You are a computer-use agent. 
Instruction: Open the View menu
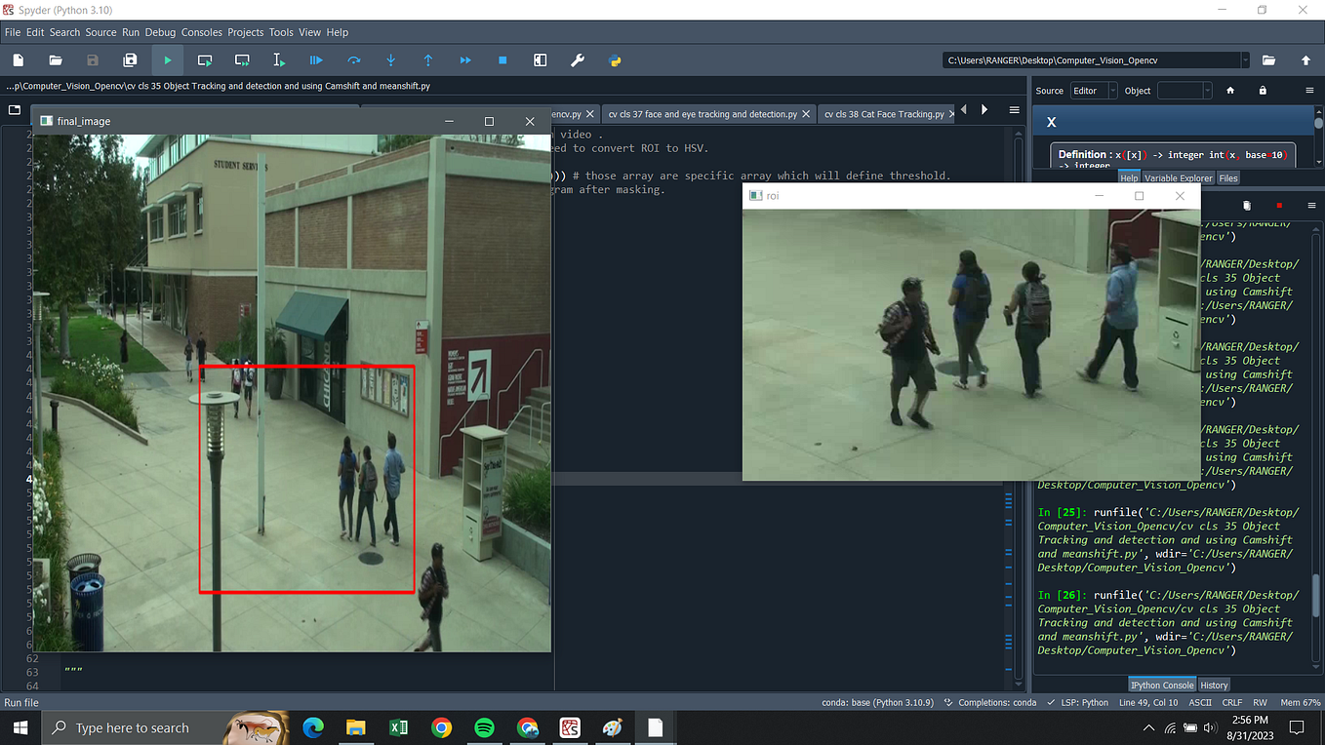point(310,32)
